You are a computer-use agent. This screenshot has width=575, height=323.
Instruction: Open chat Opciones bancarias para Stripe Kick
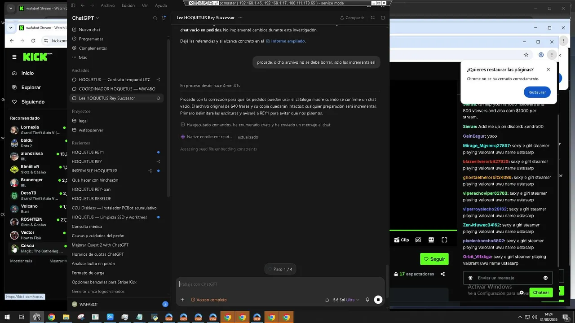click(104, 282)
